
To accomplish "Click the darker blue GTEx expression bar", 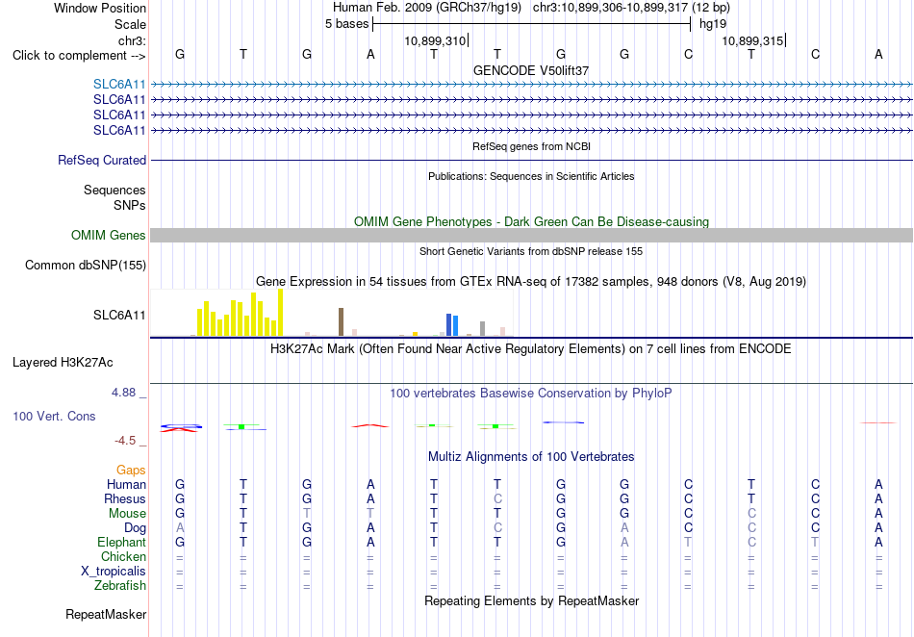I will point(449,324).
